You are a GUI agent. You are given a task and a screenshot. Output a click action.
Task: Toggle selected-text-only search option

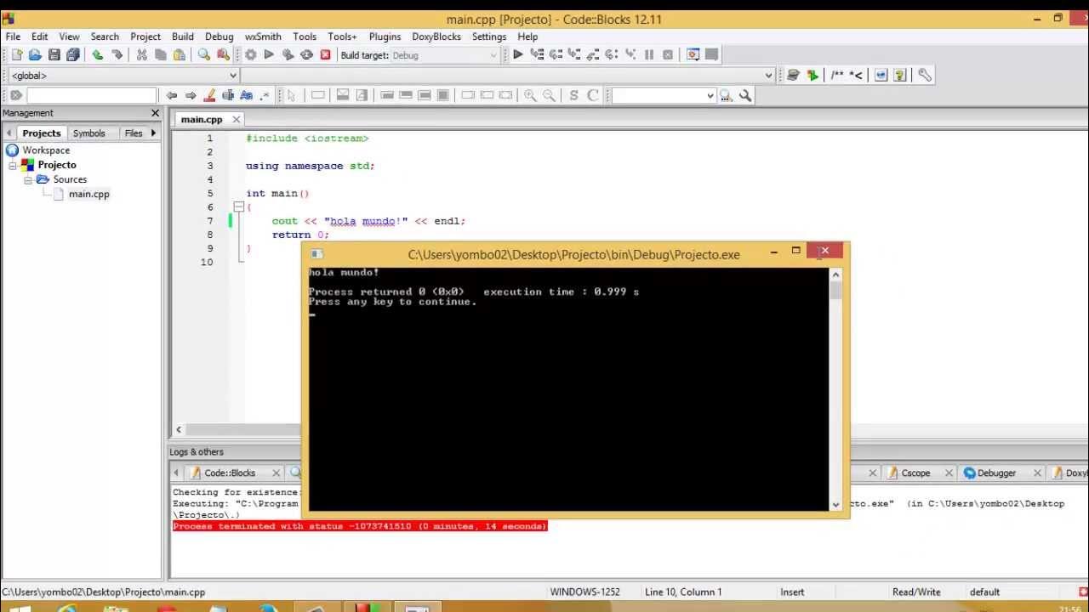pyautogui.click(x=228, y=96)
